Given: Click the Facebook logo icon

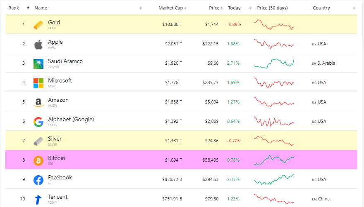Looking at the screenshot, I should tap(38, 180).
